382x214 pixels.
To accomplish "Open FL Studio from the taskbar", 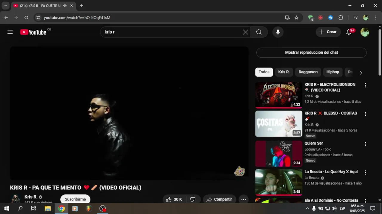I will click(89, 208).
